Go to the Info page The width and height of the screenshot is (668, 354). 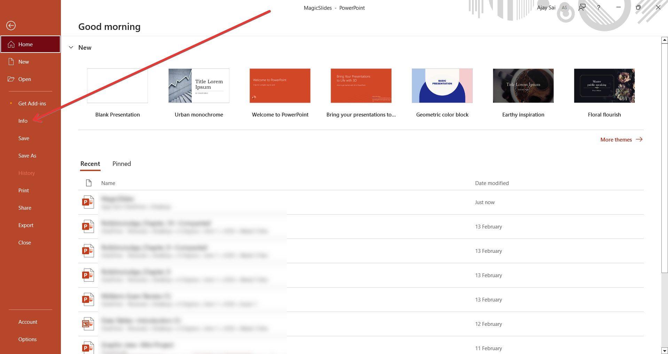(30, 121)
